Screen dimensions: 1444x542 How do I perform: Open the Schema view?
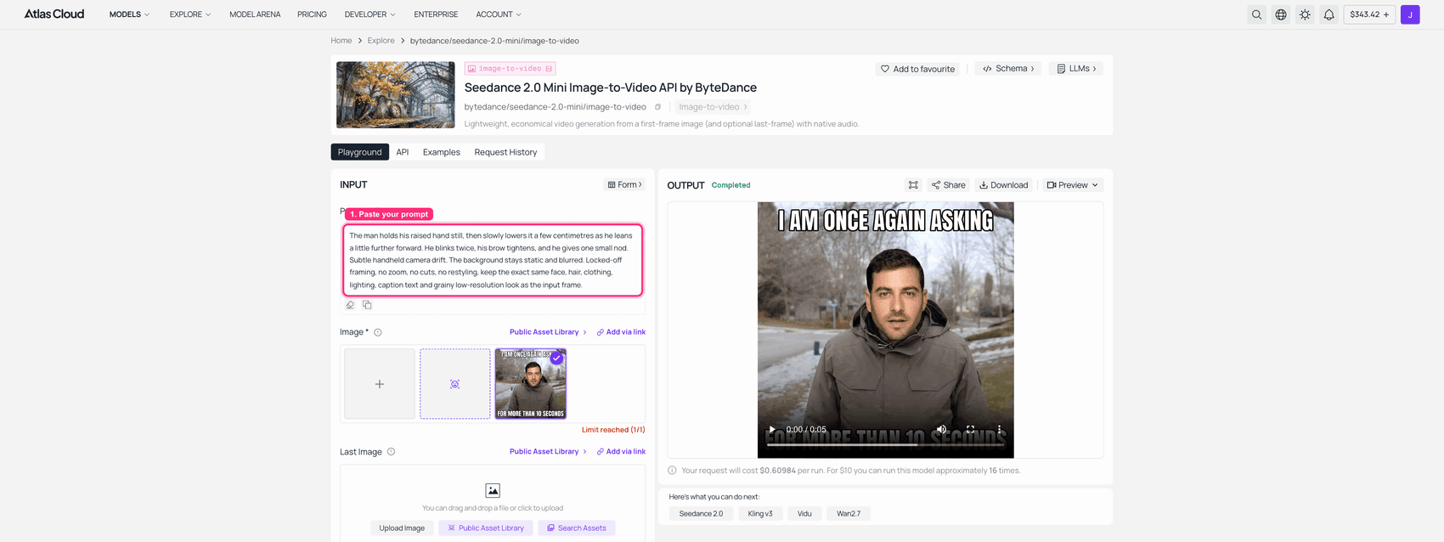[1008, 69]
